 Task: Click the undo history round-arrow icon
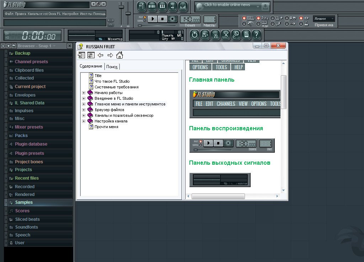194,35
